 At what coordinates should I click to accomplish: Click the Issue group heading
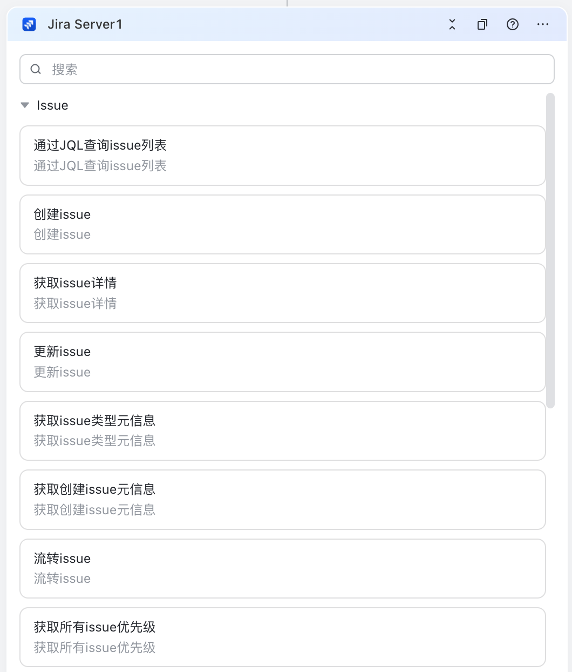[x=52, y=105]
